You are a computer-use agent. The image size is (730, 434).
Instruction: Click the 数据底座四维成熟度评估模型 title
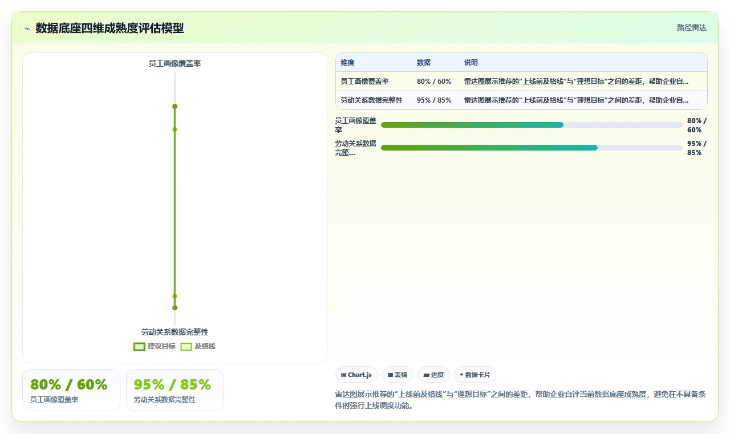coord(109,28)
